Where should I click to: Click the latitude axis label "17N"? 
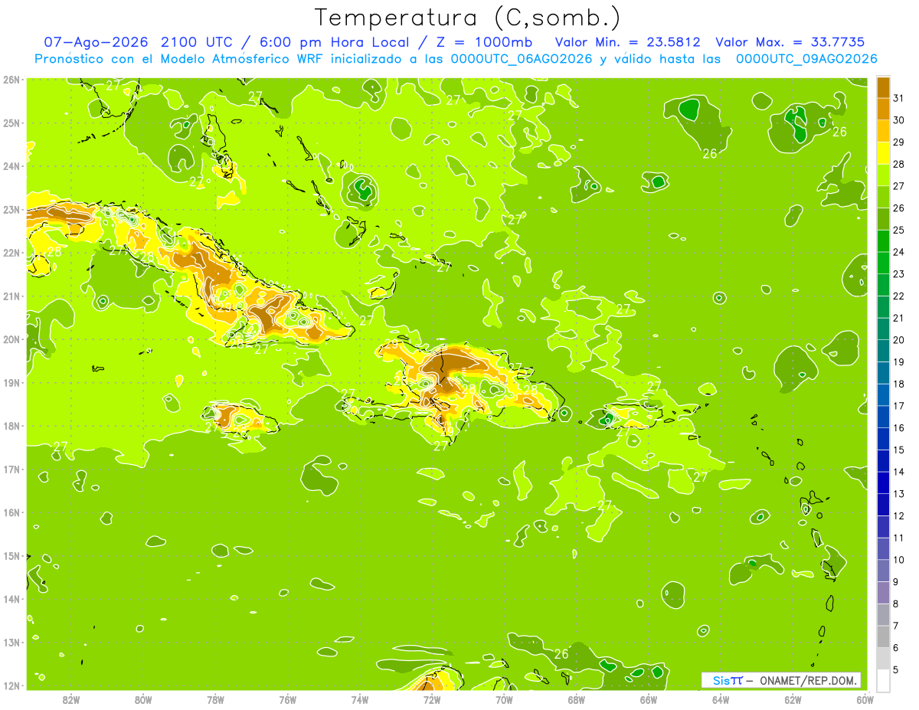(x=11, y=470)
